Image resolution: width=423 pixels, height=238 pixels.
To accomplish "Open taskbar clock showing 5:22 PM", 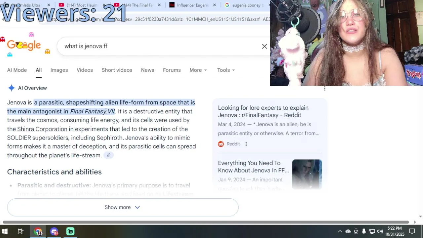I will (395, 231).
